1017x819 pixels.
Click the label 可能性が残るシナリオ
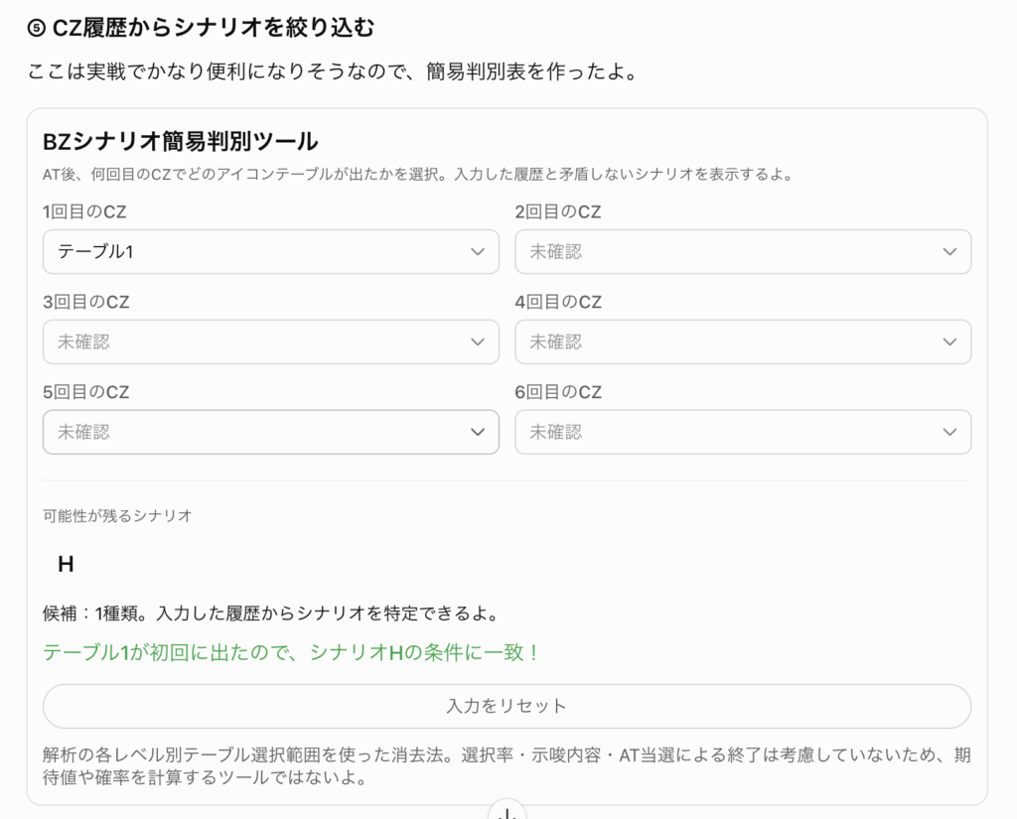coord(117,515)
